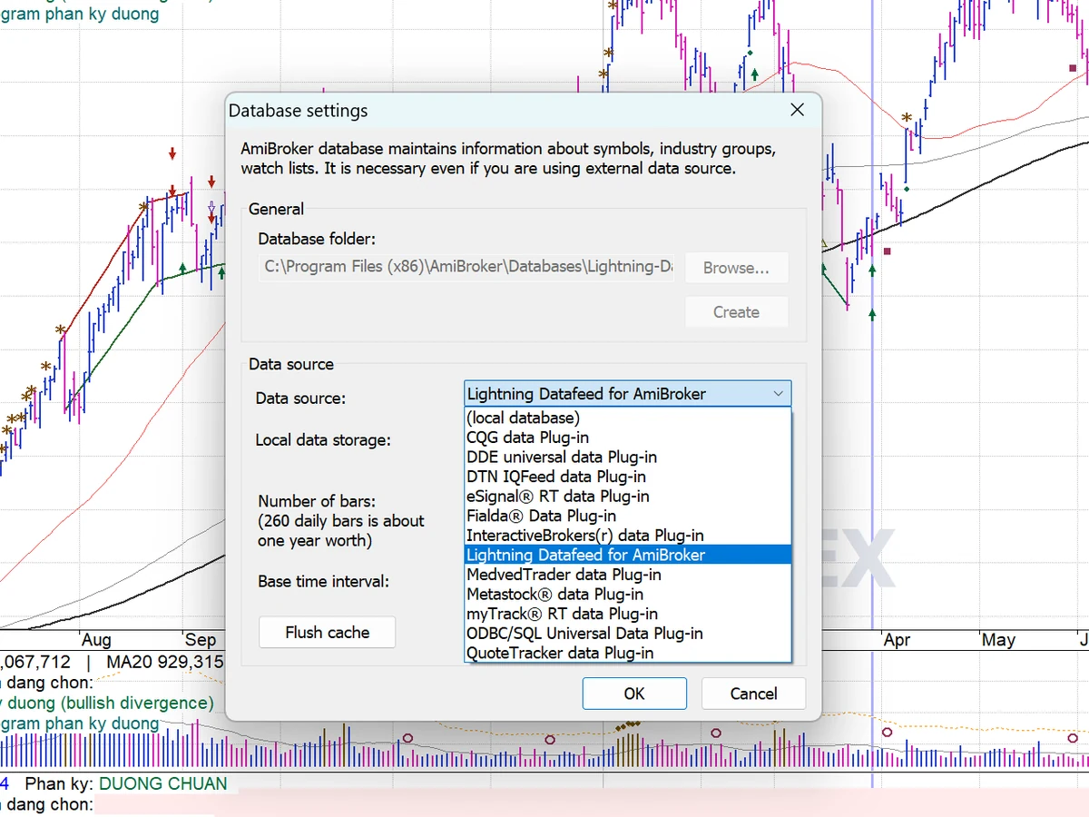Select DTN IQFeed data Plug-in

pyautogui.click(x=628, y=477)
